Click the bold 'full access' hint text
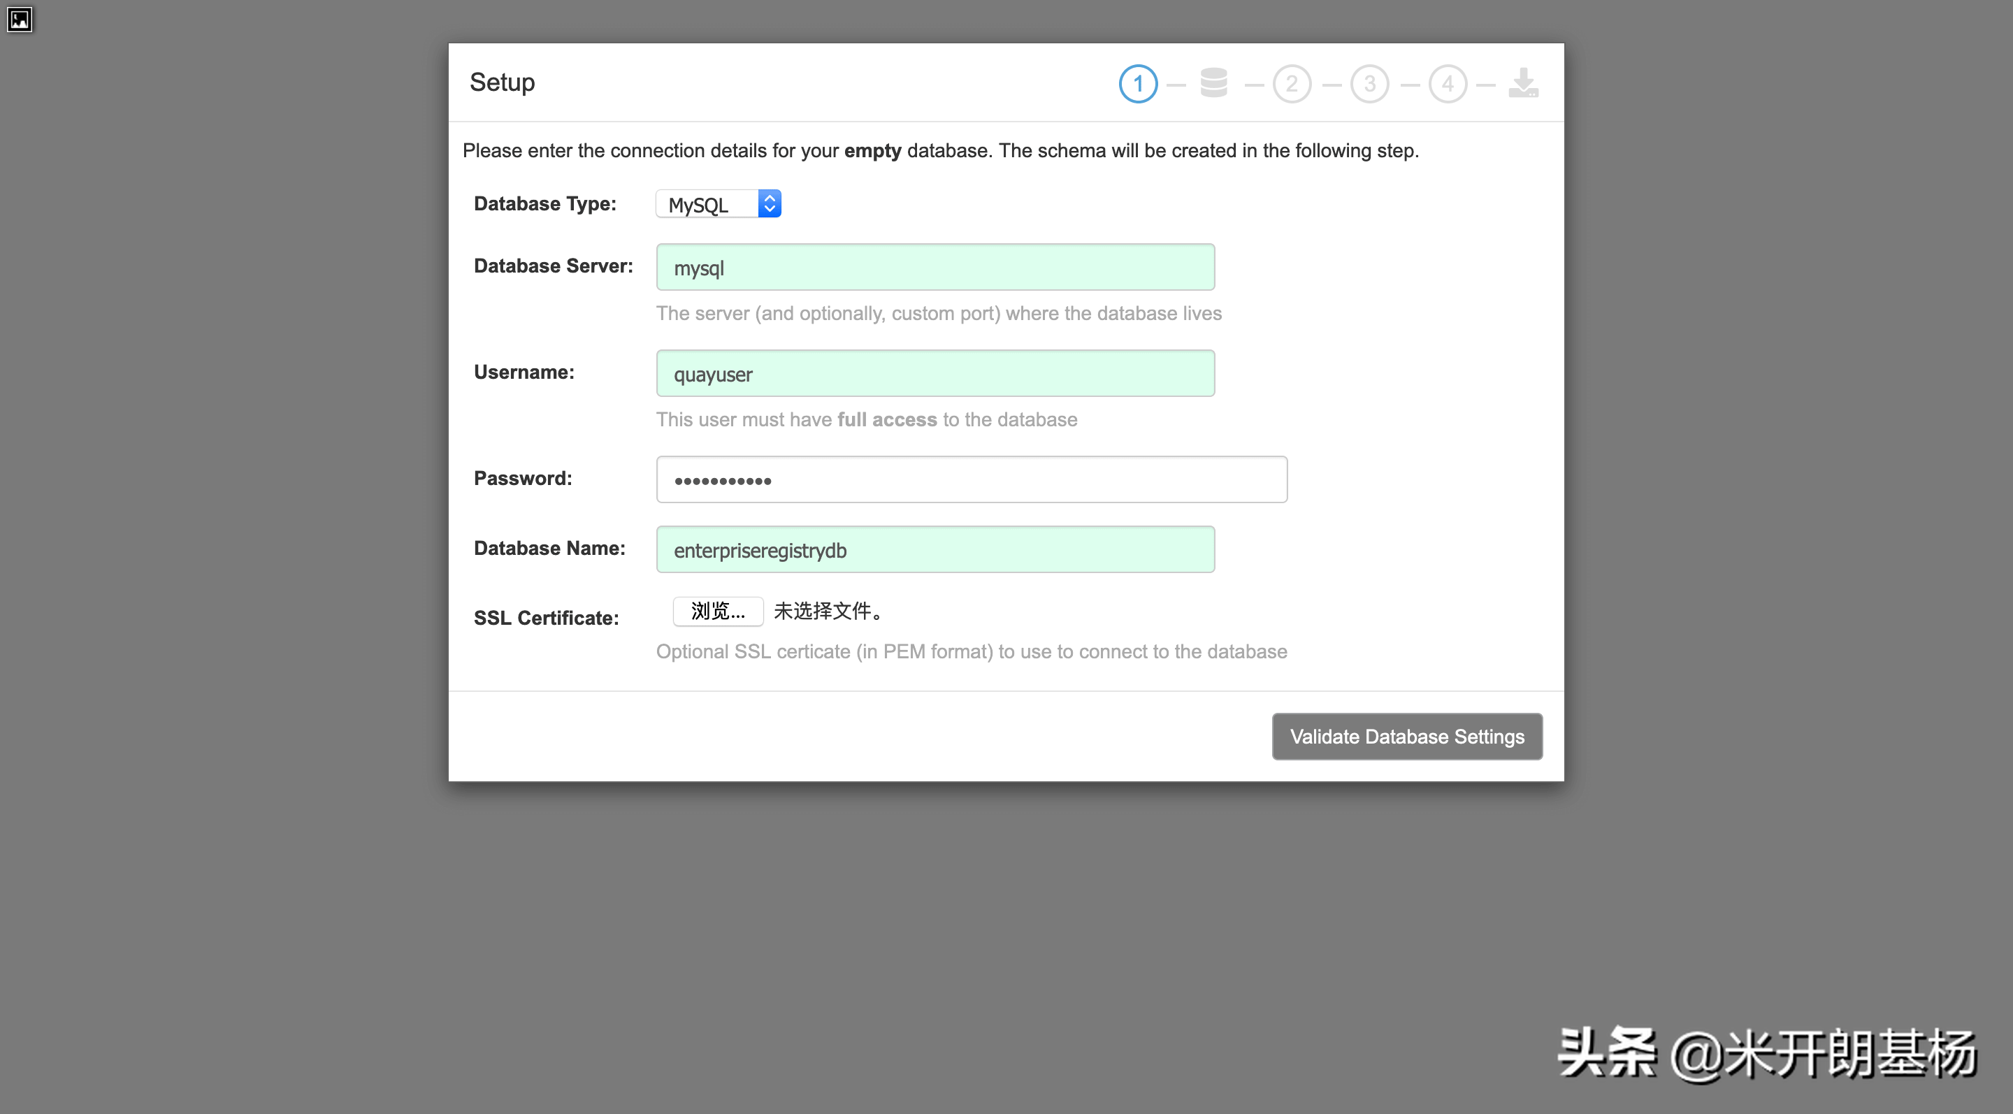The height and width of the screenshot is (1114, 2013). point(887,419)
